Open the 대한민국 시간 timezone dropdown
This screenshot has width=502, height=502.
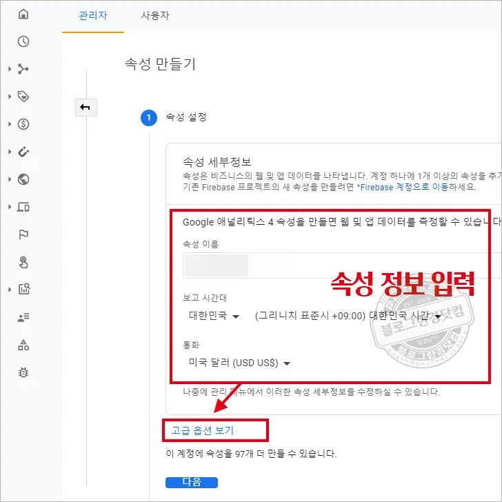pyautogui.click(x=348, y=316)
